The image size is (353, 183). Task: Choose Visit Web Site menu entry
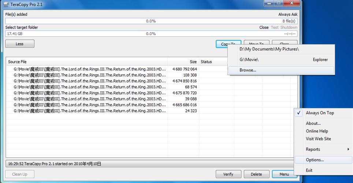pyautogui.click(x=323, y=139)
